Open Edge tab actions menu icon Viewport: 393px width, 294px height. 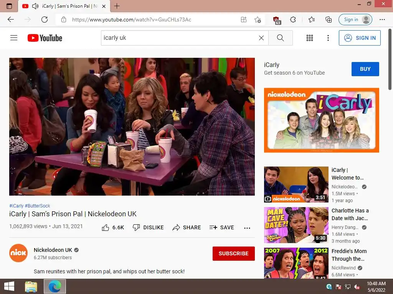coord(9,6)
